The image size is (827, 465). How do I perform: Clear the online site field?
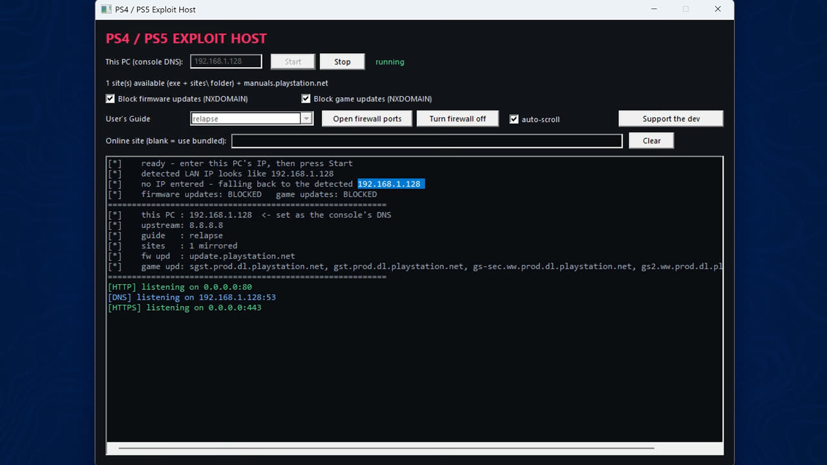tap(651, 141)
